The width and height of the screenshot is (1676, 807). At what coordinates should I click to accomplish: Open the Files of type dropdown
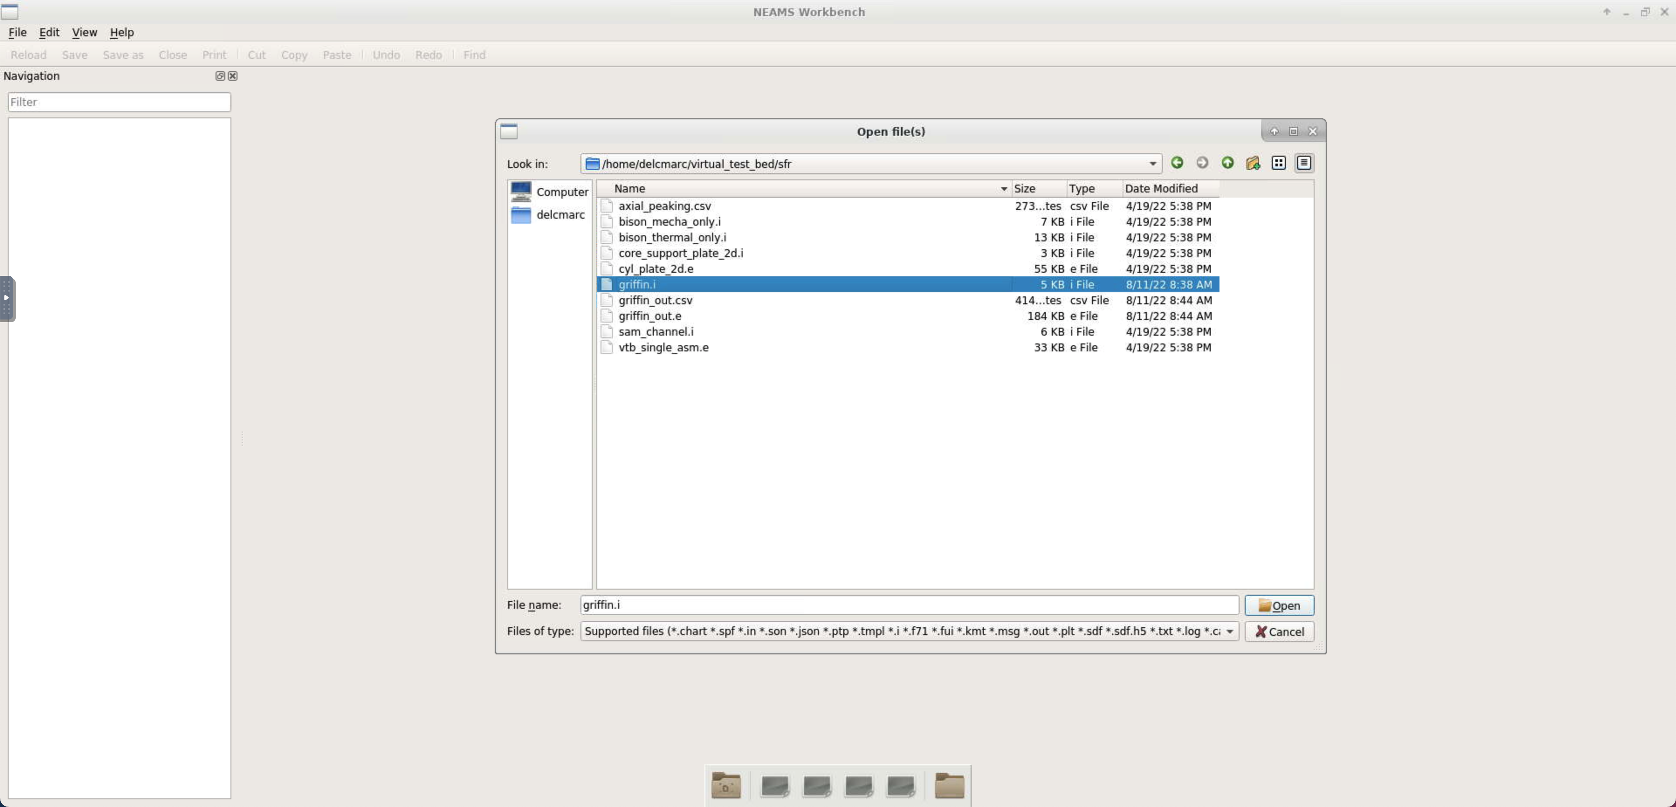coord(1230,631)
